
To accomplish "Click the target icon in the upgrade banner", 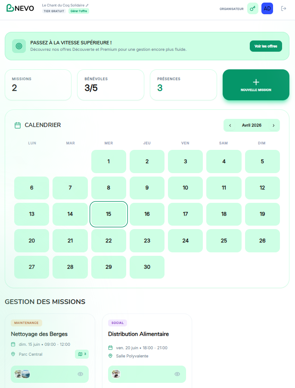I will click(x=19, y=46).
